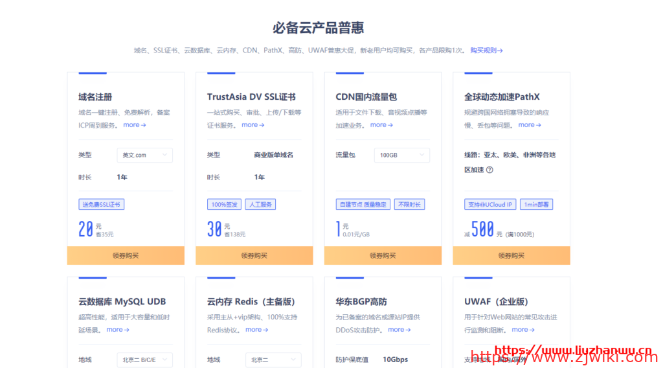This screenshot has width=663, height=368.
Task: Click the 自建节点 质量稳定 tag
Action: tap(363, 204)
